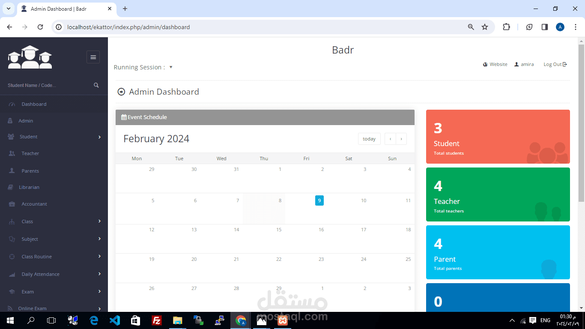
Task: Click the student search magnifier icon
Action: pyautogui.click(x=96, y=85)
